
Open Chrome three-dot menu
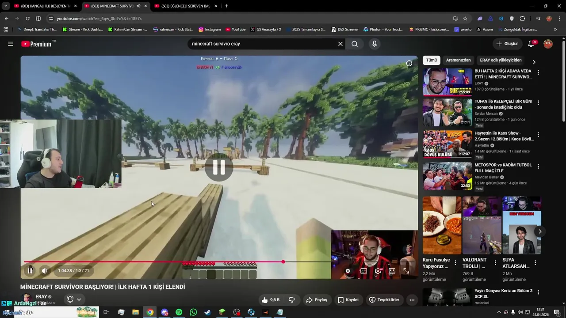click(559, 19)
